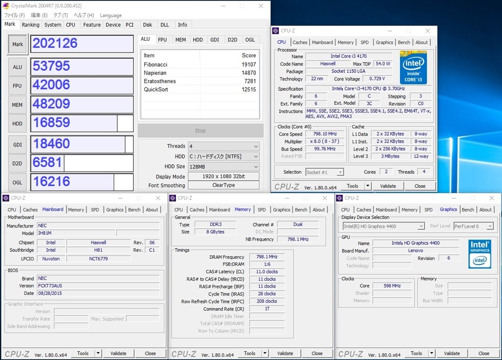Click the Core Speed 798.10 MHz value
The width and height of the screenshot is (502, 360).
325,134
